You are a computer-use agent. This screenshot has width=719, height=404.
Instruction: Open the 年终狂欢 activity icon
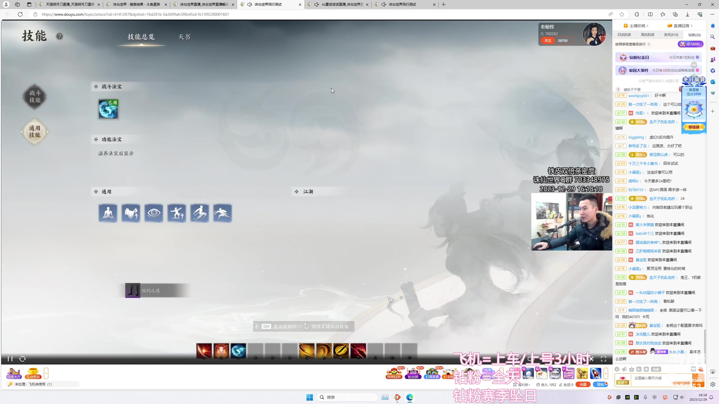click(394, 373)
